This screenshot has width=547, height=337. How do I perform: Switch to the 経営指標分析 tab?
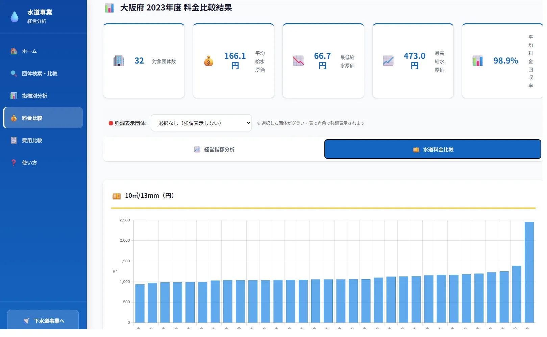click(214, 149)
